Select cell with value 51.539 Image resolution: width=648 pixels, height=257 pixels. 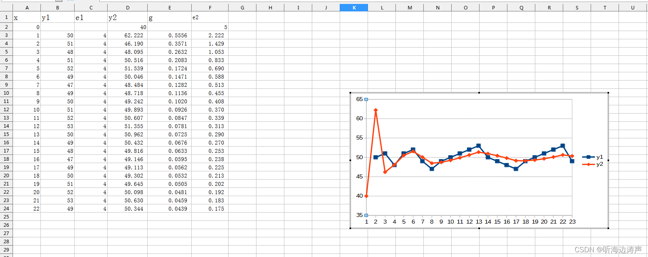pos(128,68)
